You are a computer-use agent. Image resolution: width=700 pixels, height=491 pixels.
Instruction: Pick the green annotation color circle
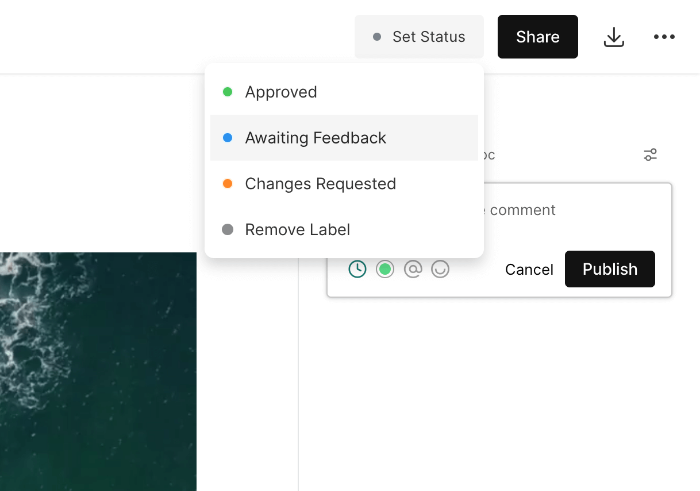(385, 269)
